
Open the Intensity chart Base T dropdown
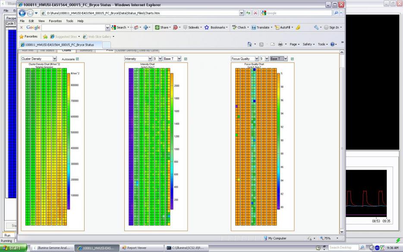tap(172, 59)
